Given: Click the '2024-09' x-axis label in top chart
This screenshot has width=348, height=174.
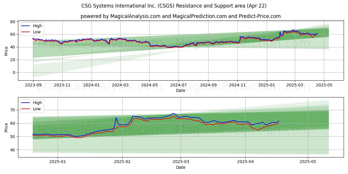Looking at the screenshot, I should 208,86.
